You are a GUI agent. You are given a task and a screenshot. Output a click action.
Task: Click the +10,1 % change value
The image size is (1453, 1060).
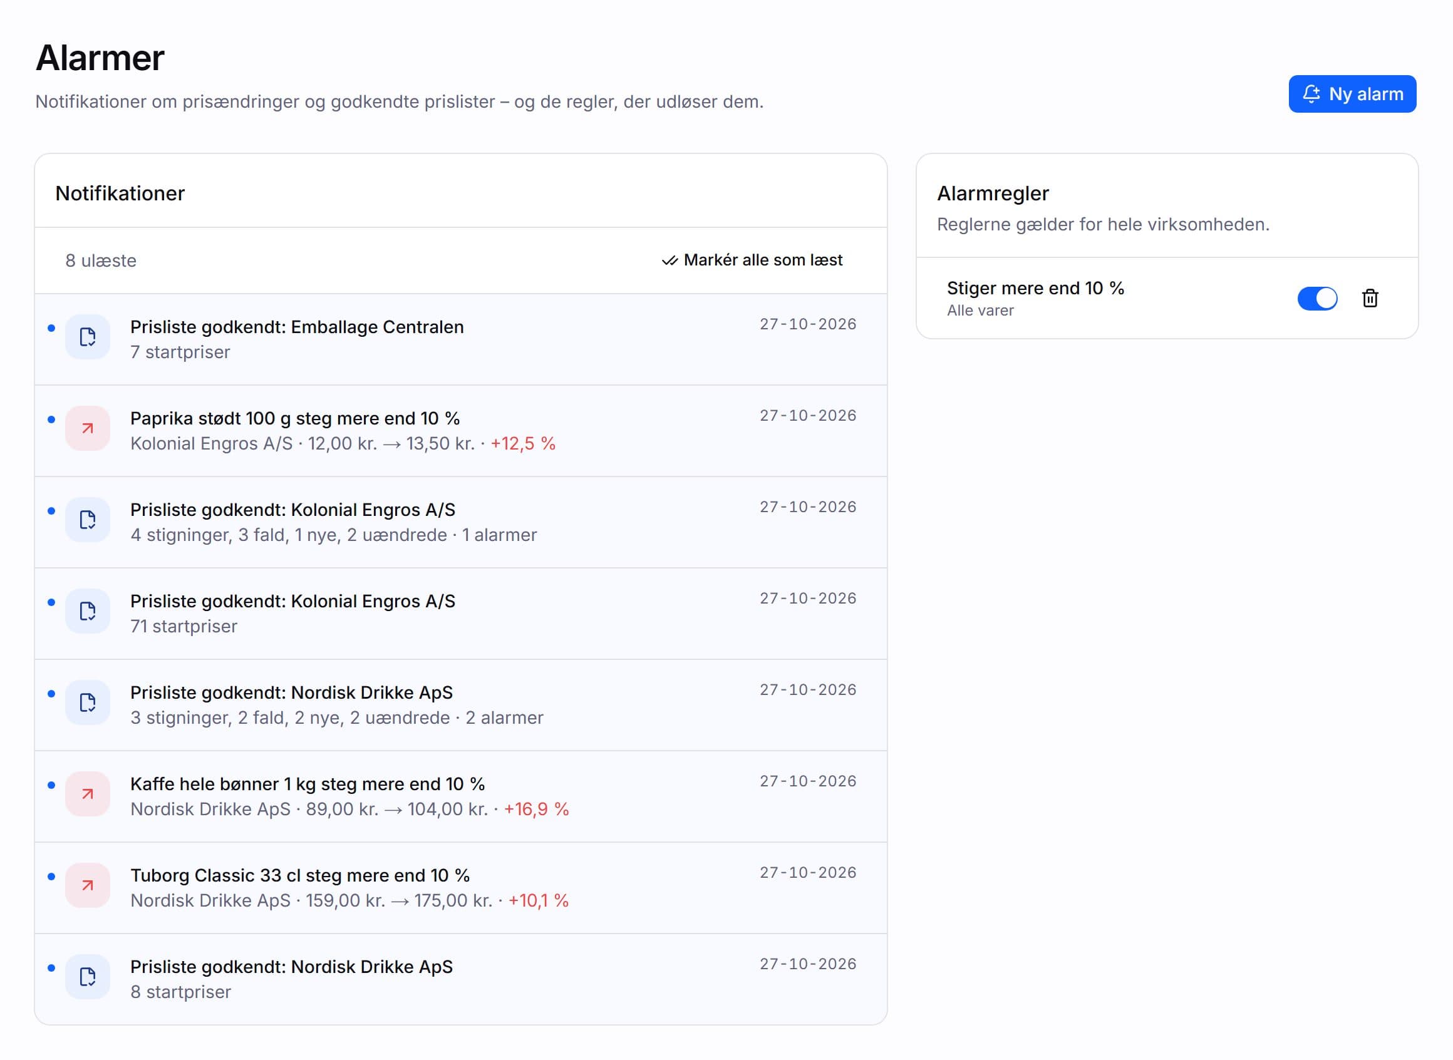click(x=539, y=900)
